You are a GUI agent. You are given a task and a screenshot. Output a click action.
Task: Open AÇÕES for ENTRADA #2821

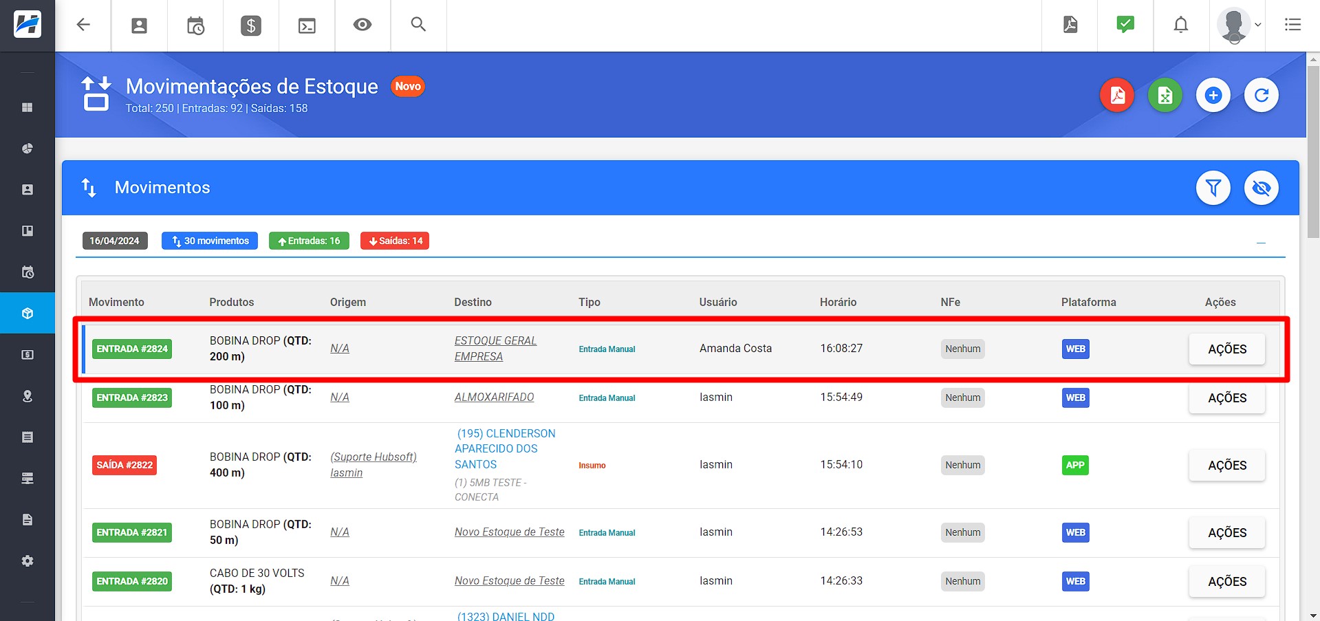(x=1227, y=533)
